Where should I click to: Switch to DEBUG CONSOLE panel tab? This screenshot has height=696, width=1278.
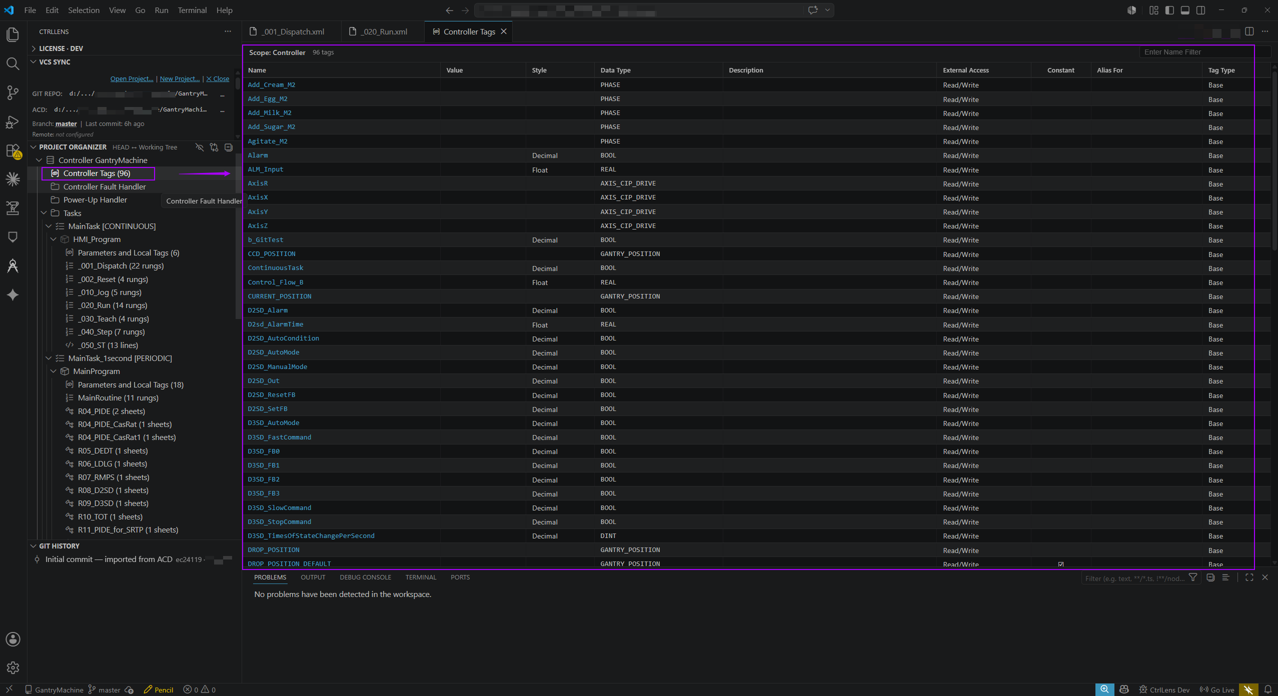coord(365,577)
